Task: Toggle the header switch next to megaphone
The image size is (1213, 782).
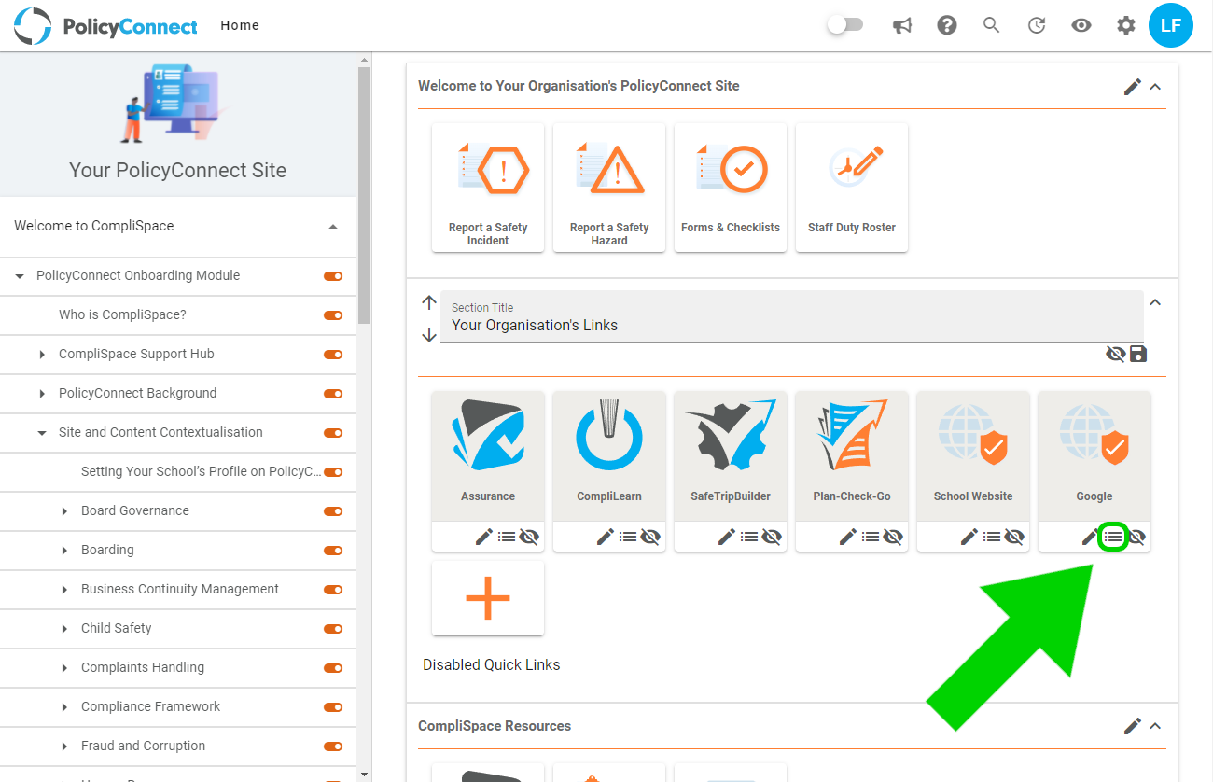Action: [845, 25]
